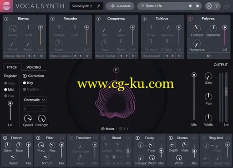The height and width of the screenshot is (168, 233).
Task: Open Planet Galaxy preset name list
Action: pos(61,56)
